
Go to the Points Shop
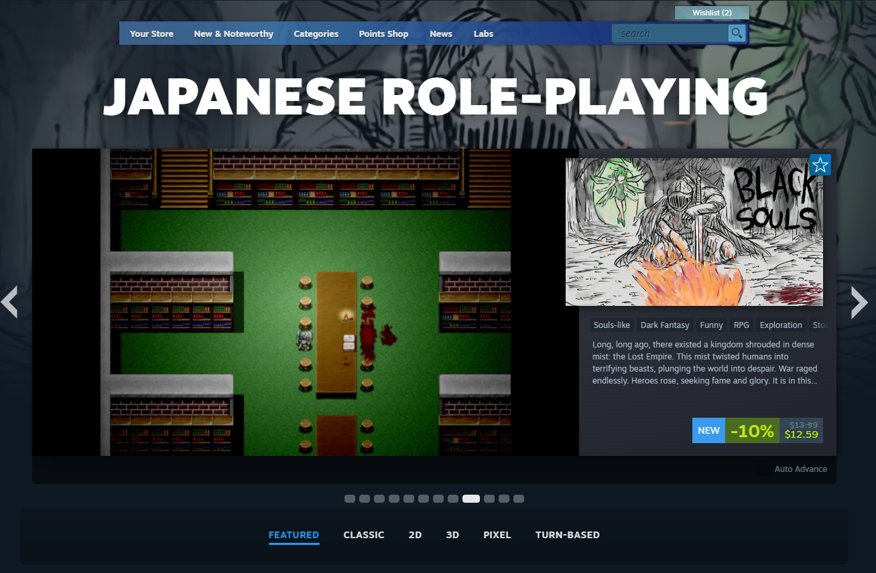tap(383, 34)
